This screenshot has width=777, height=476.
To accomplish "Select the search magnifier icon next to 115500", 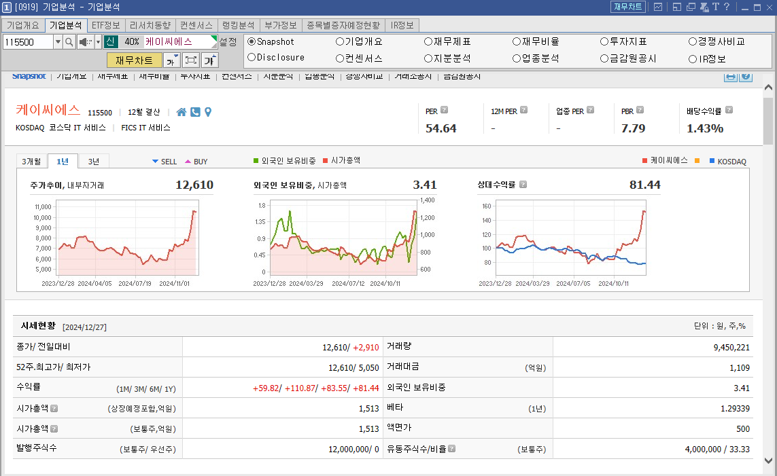I will point(69,41).
